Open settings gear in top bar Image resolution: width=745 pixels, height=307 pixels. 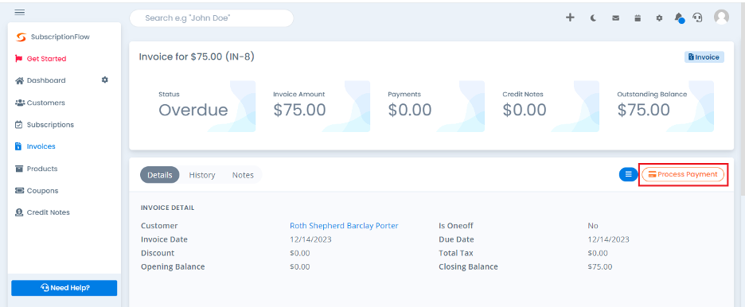coord(659,18)
